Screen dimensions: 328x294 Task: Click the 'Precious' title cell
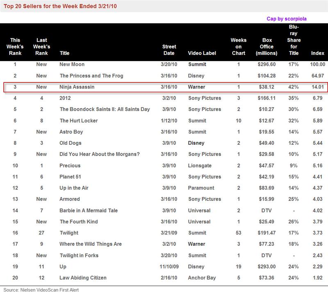pyautogui.click(x=70, y=166)
